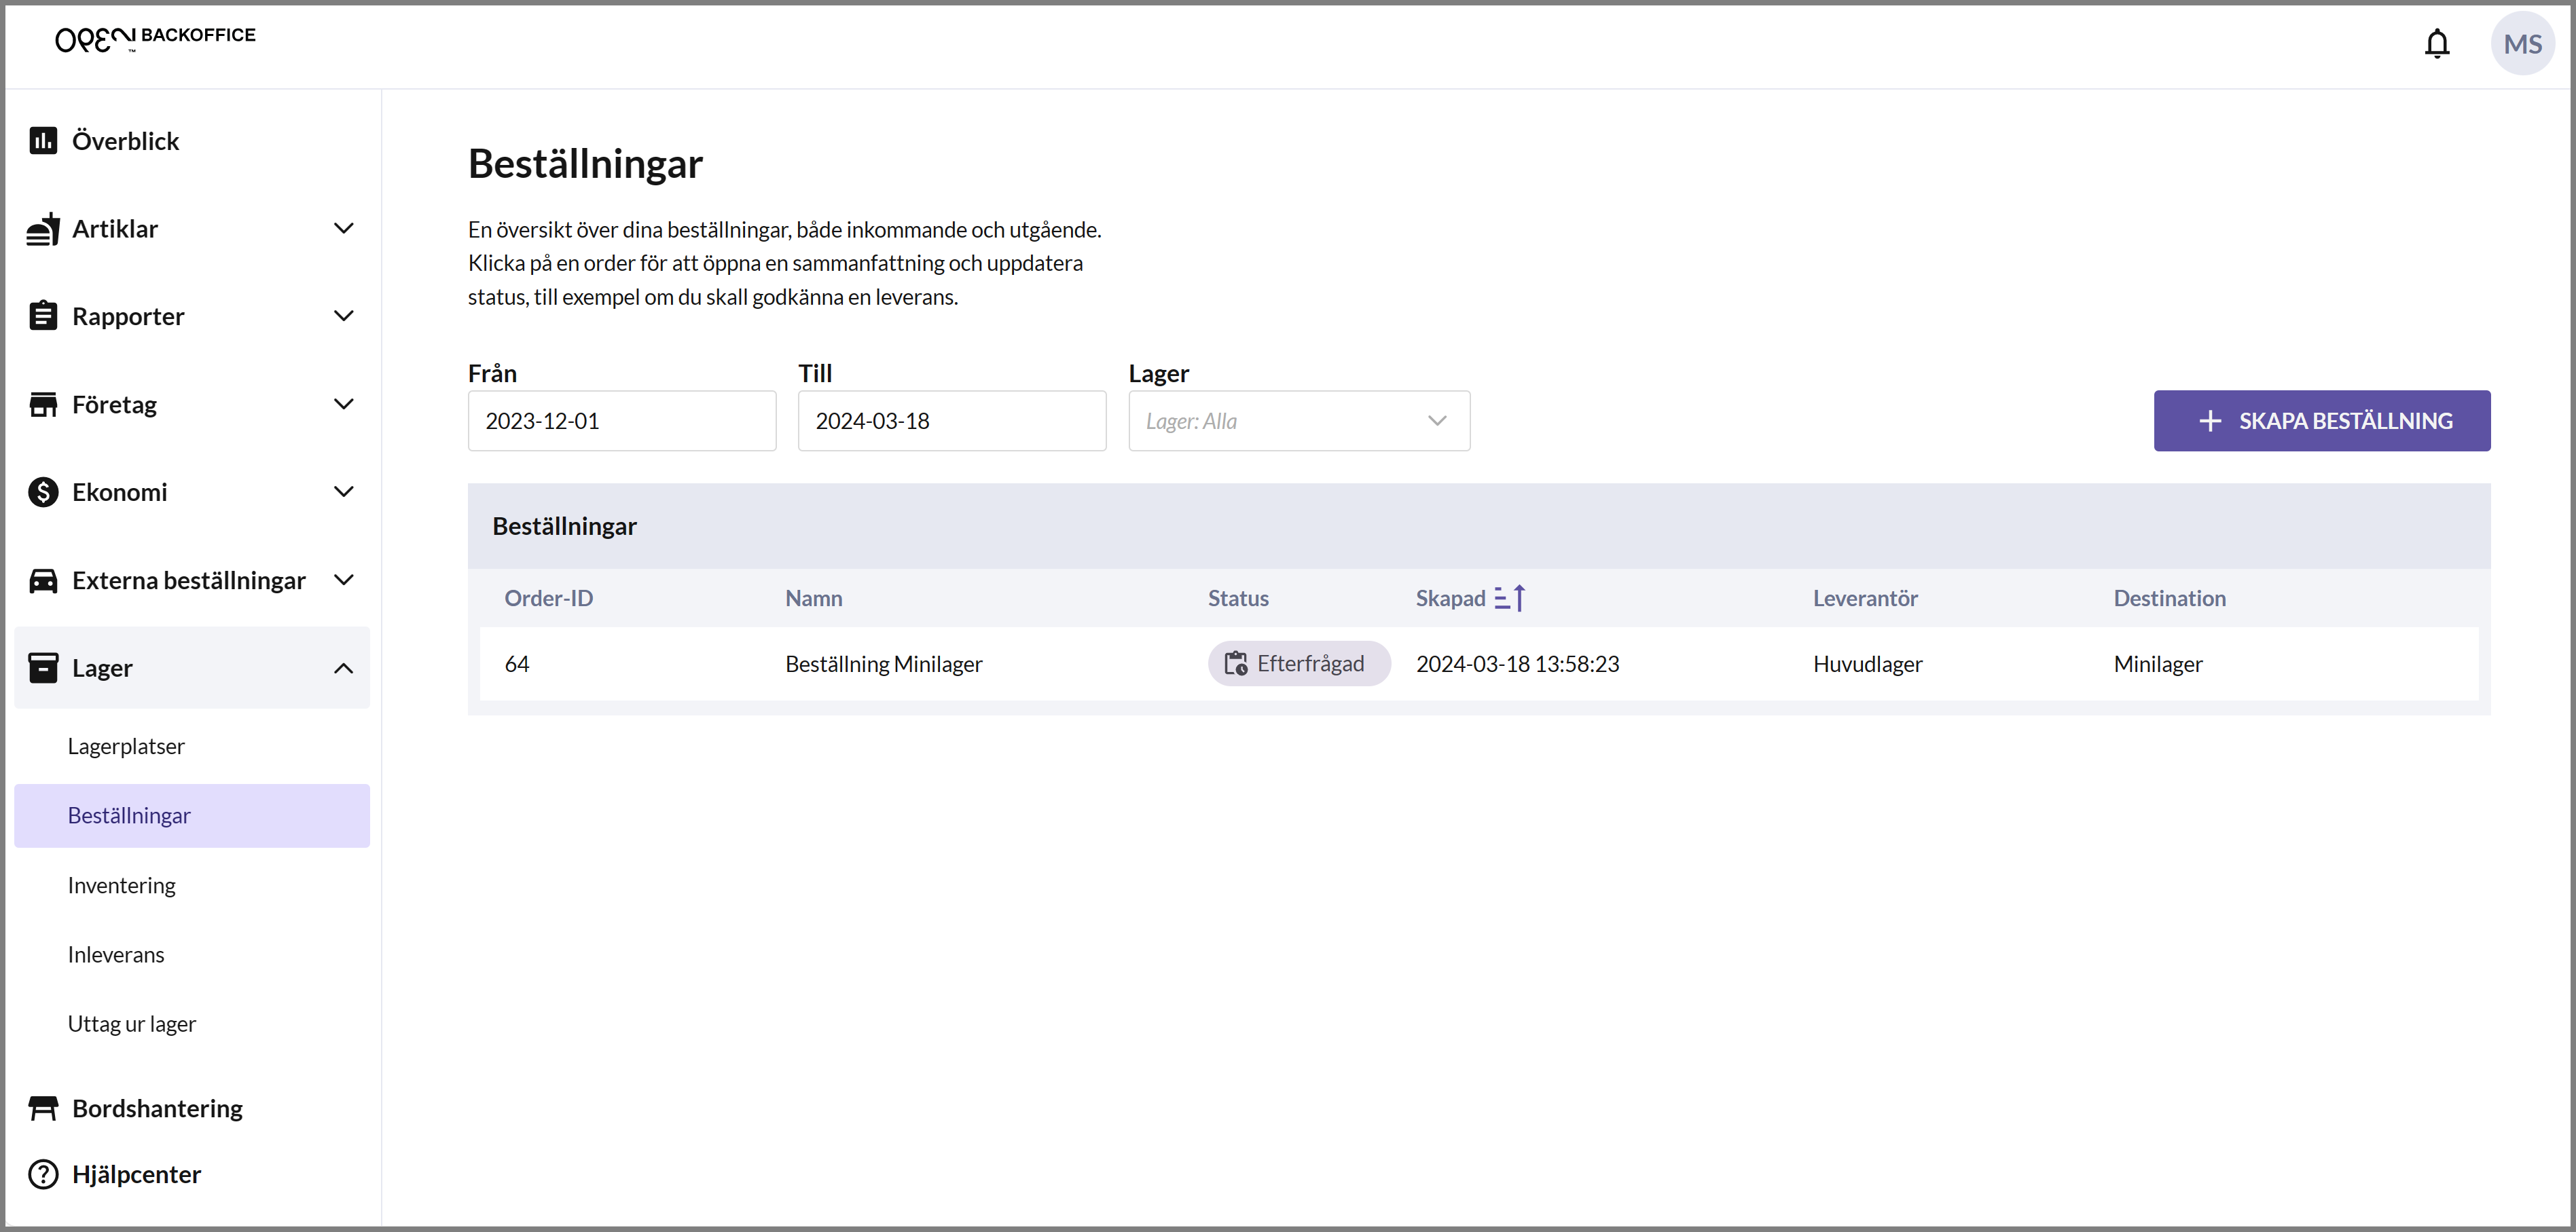Click the Beställning Minilager name cell
Screen dimensions: 2576x1232
tap(883, 663)
